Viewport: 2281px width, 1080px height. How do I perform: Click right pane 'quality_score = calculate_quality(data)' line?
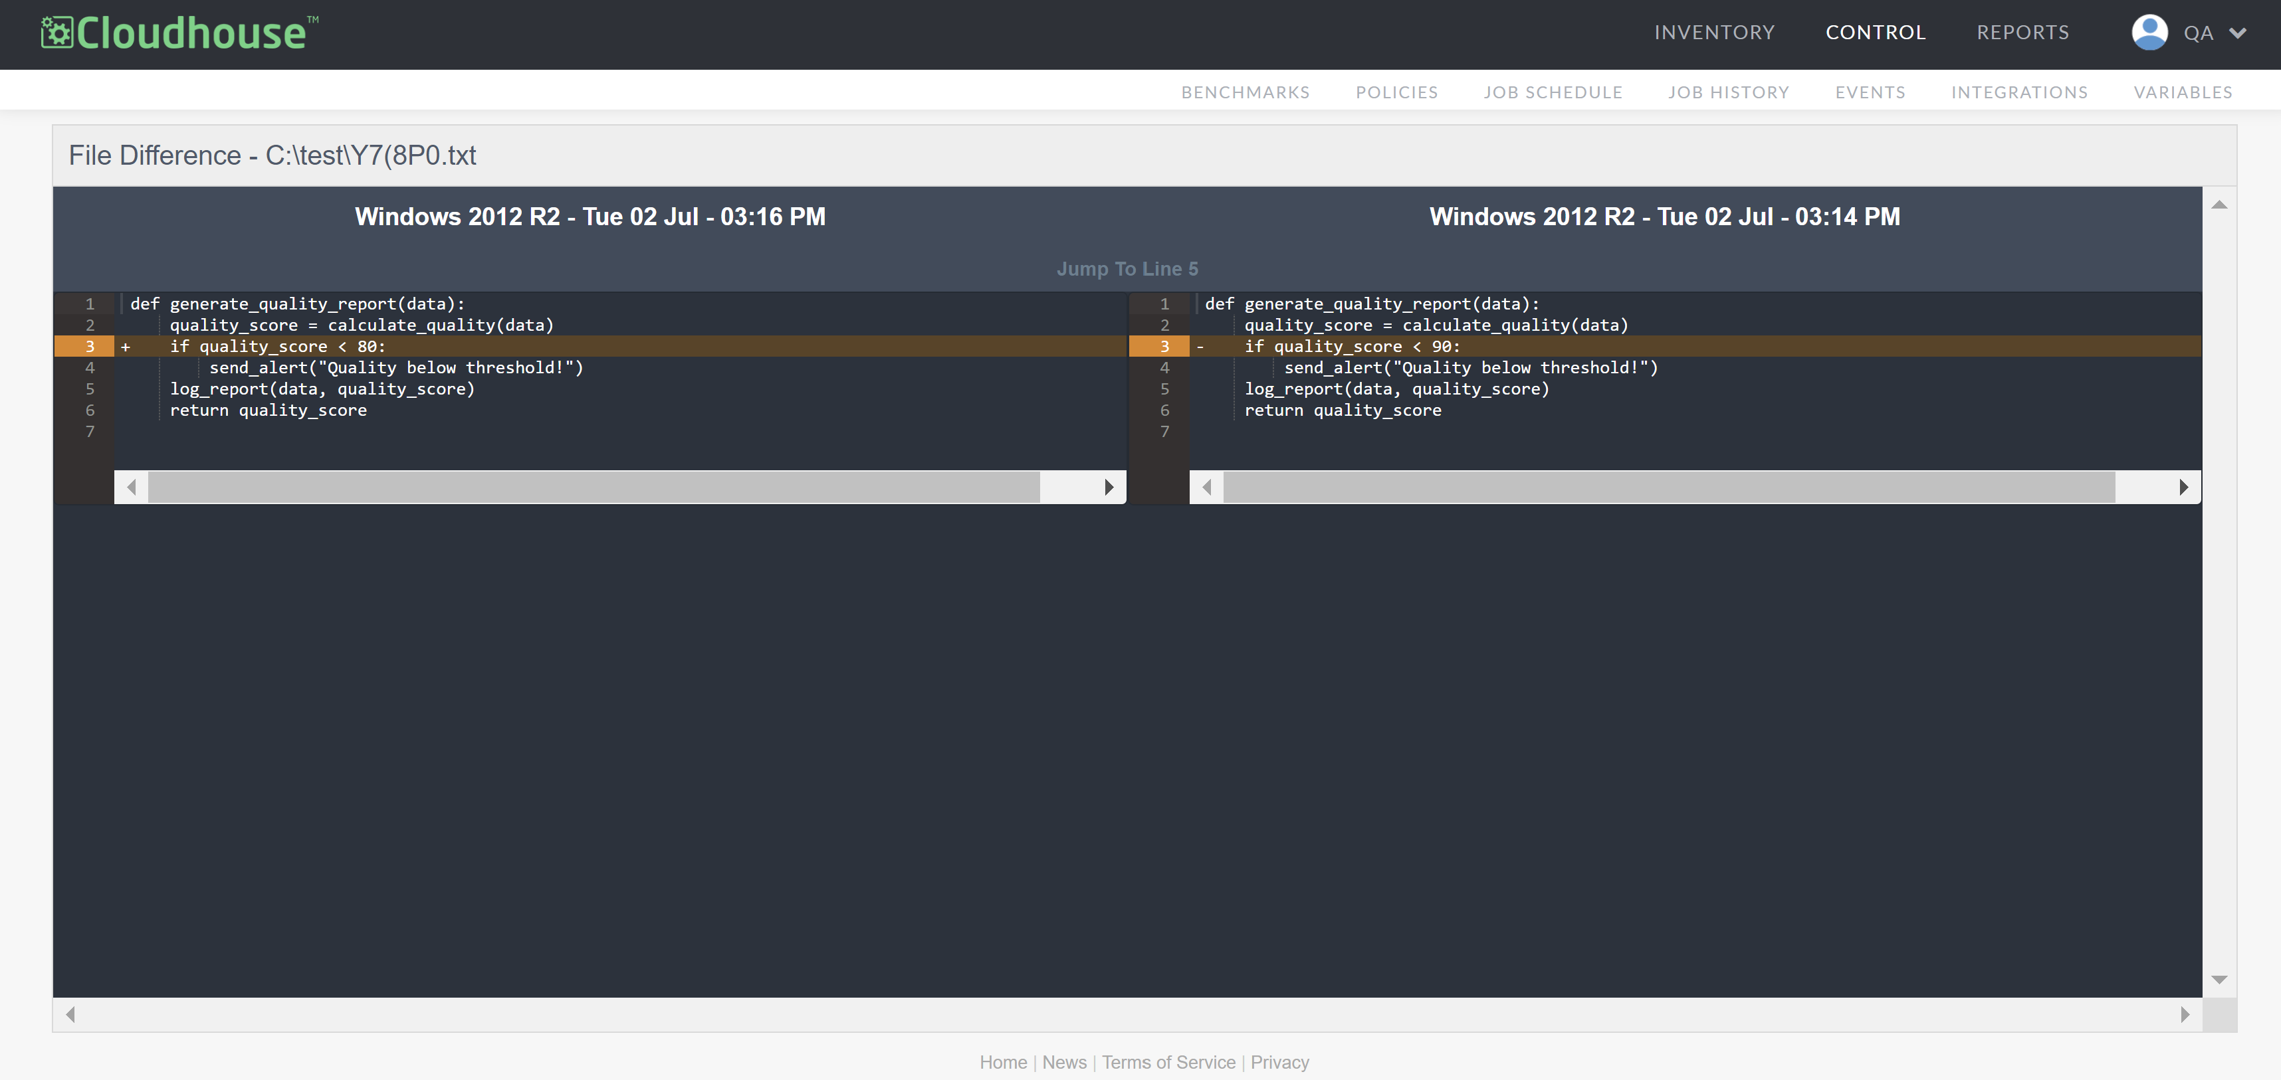1436,325
